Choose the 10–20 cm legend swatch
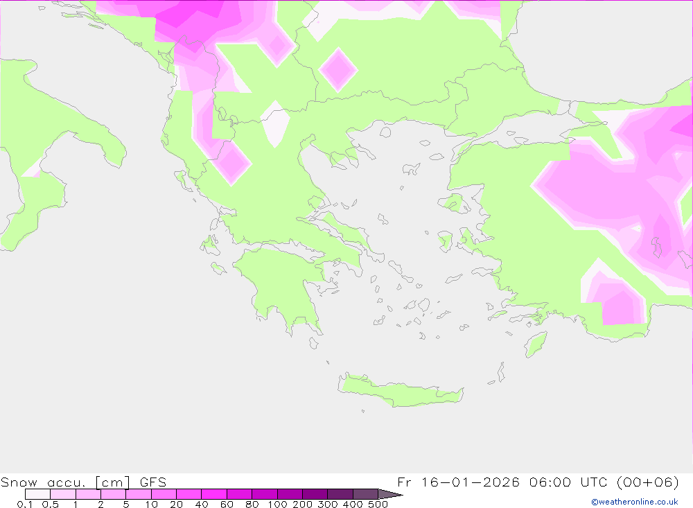The height and width of the screenshot is (508, 693). pos(164,494)
